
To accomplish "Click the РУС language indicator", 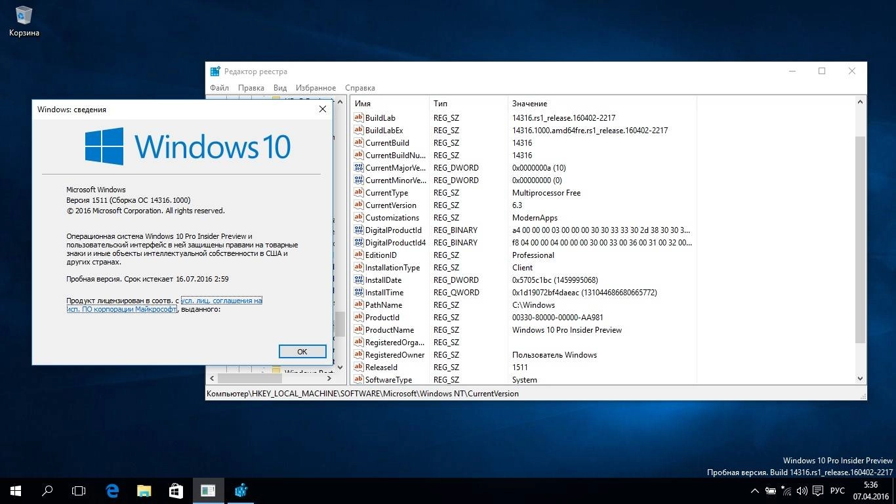I will coord(838,491).
